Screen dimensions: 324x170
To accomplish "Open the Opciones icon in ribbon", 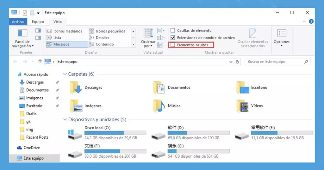I will pos(281,33).
